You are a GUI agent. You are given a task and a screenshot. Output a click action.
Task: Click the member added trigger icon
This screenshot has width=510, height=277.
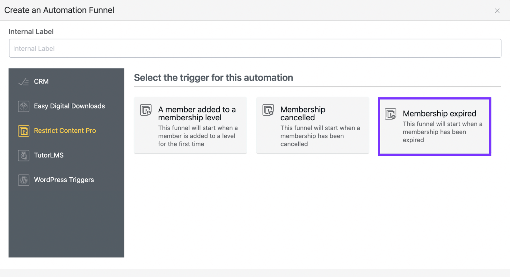[146, 110]
